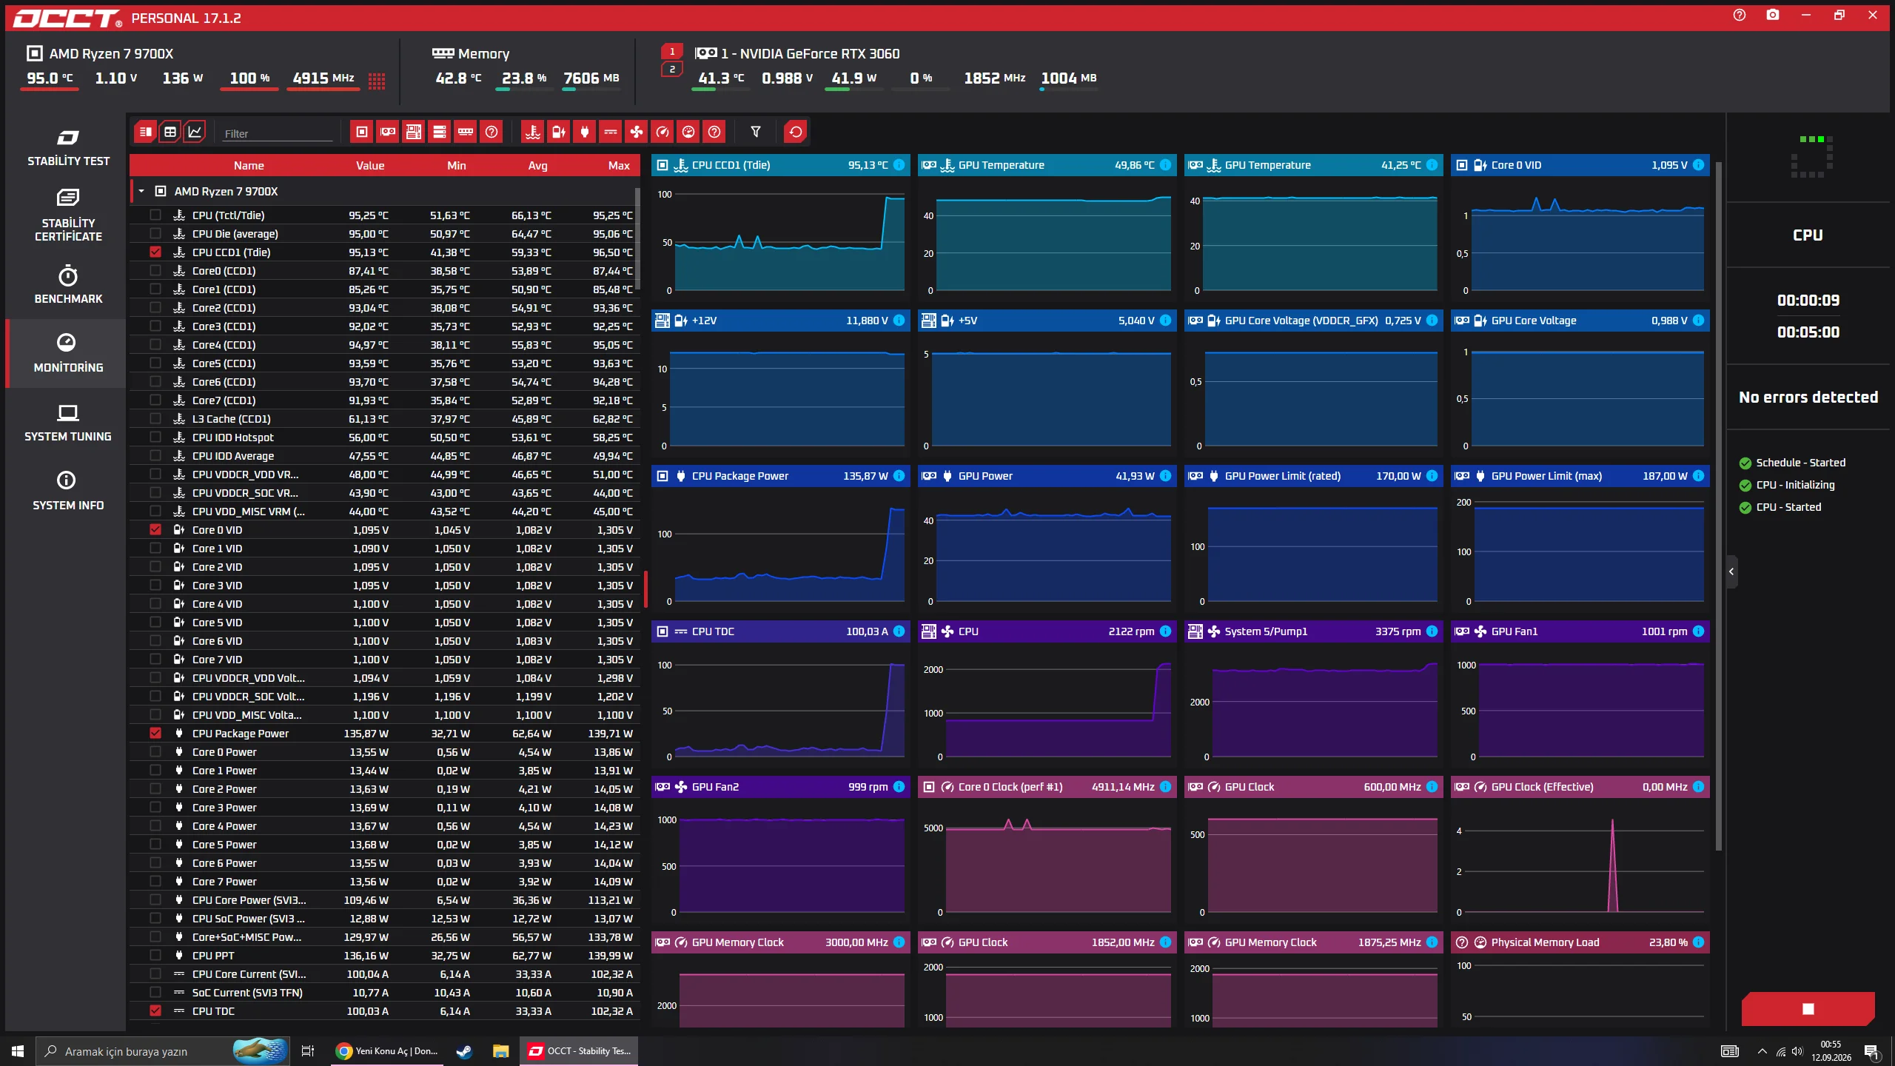
Task: Open the filter funnel icon
Action: pos(756,132)
